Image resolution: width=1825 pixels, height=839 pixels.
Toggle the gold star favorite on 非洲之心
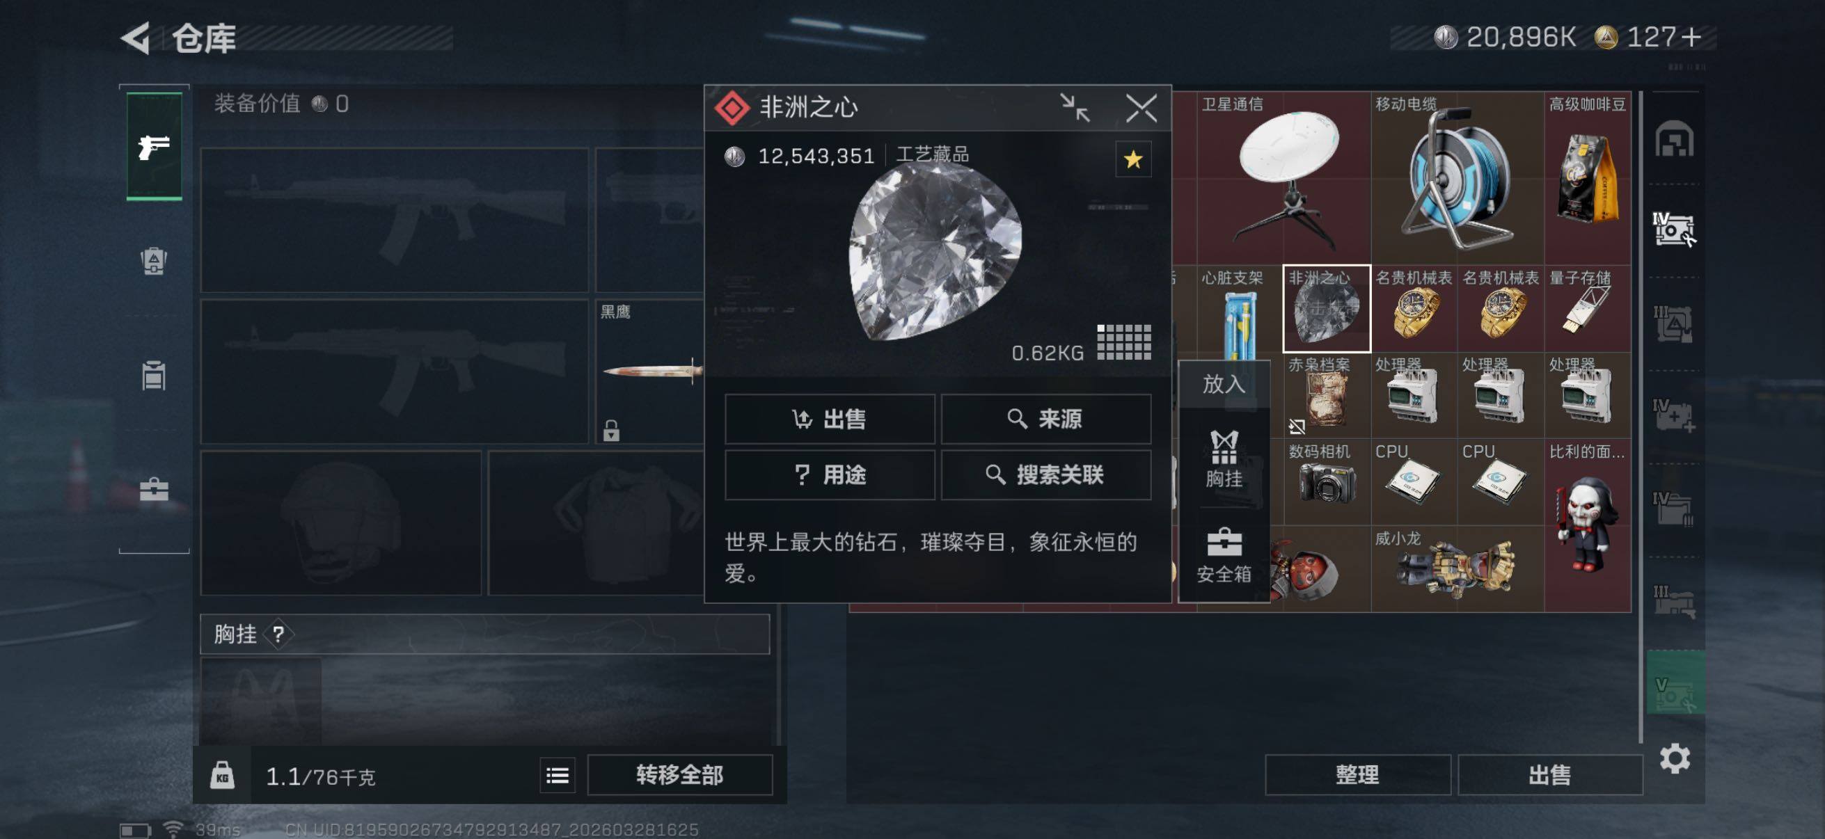(x=1133, y=159)
